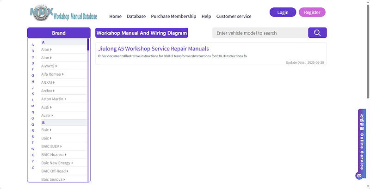Viewport: 370px width, 189px height.
Task: Expand the AIWAYS brand
Action: (x=49, y=66)
